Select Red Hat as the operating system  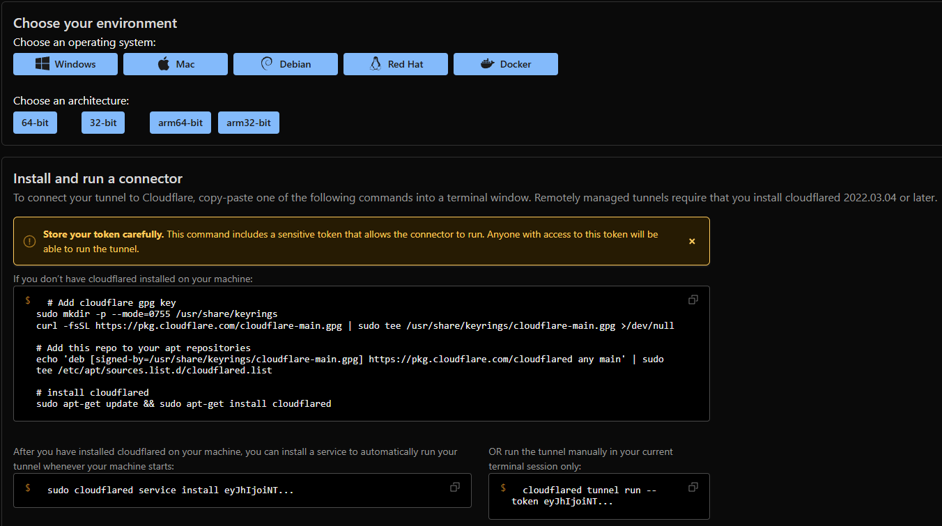point(396,64)
